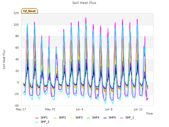Click the Soil Heat Flux chart title
Screen dimensions: 169x127
84,3
